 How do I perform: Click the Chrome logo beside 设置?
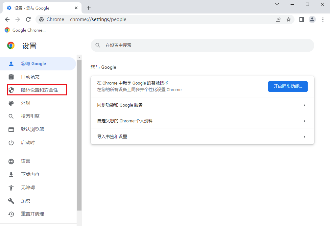(11, 45)
